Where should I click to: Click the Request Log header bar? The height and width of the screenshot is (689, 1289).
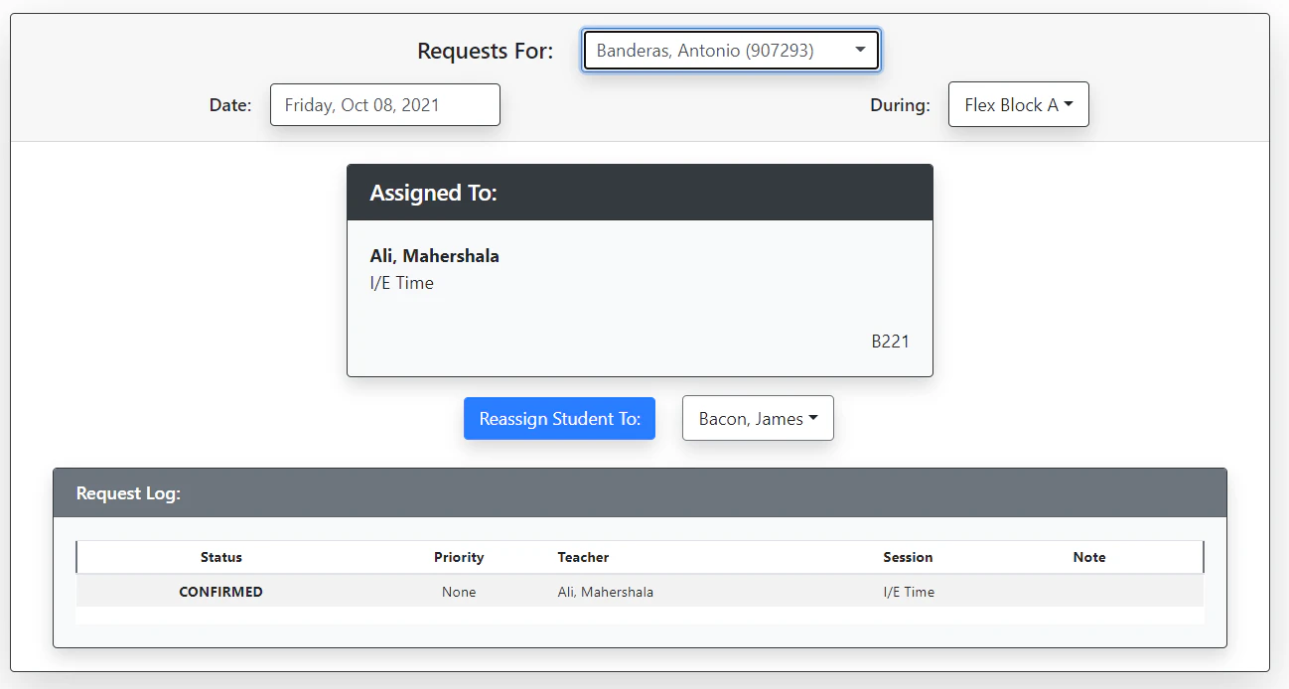(x=129, y=492)
